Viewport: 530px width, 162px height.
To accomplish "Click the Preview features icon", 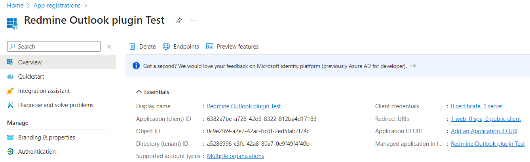I will pos(210,47).
